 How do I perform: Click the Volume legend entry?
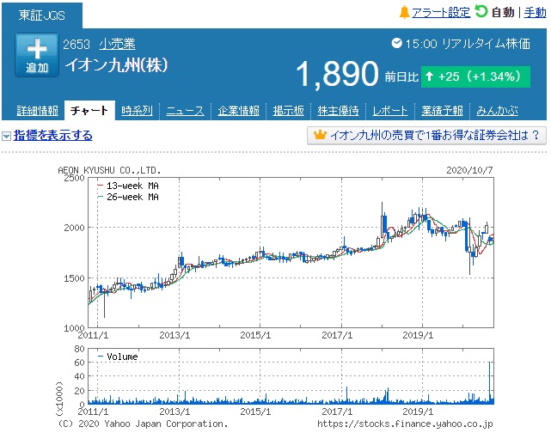pyautogui.click(x=118, y=357)
